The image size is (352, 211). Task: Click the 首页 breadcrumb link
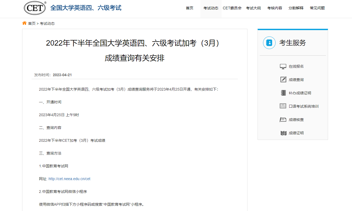tap(32, 23)
